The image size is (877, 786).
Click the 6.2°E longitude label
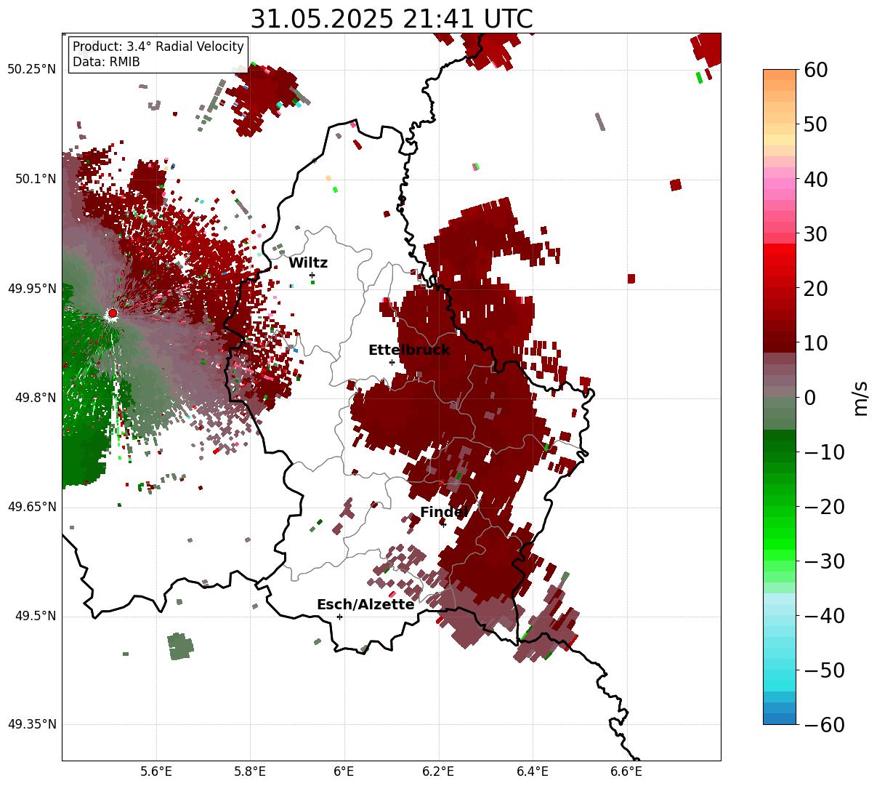coord(439,771)
